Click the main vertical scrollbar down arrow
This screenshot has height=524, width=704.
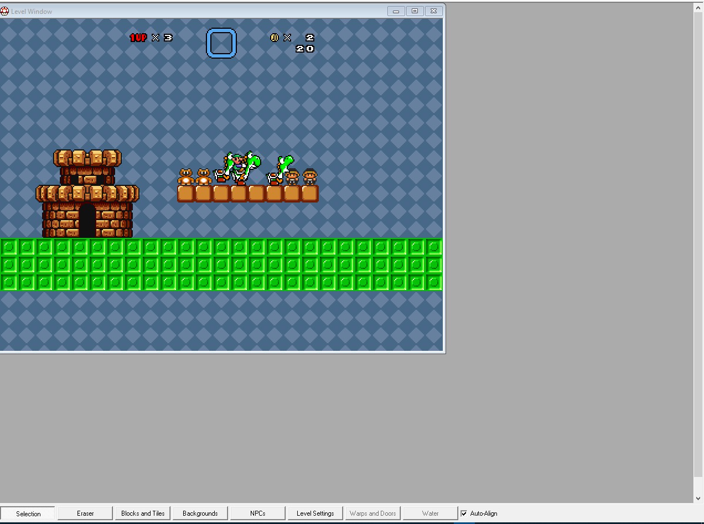click(x=698, y=498)
